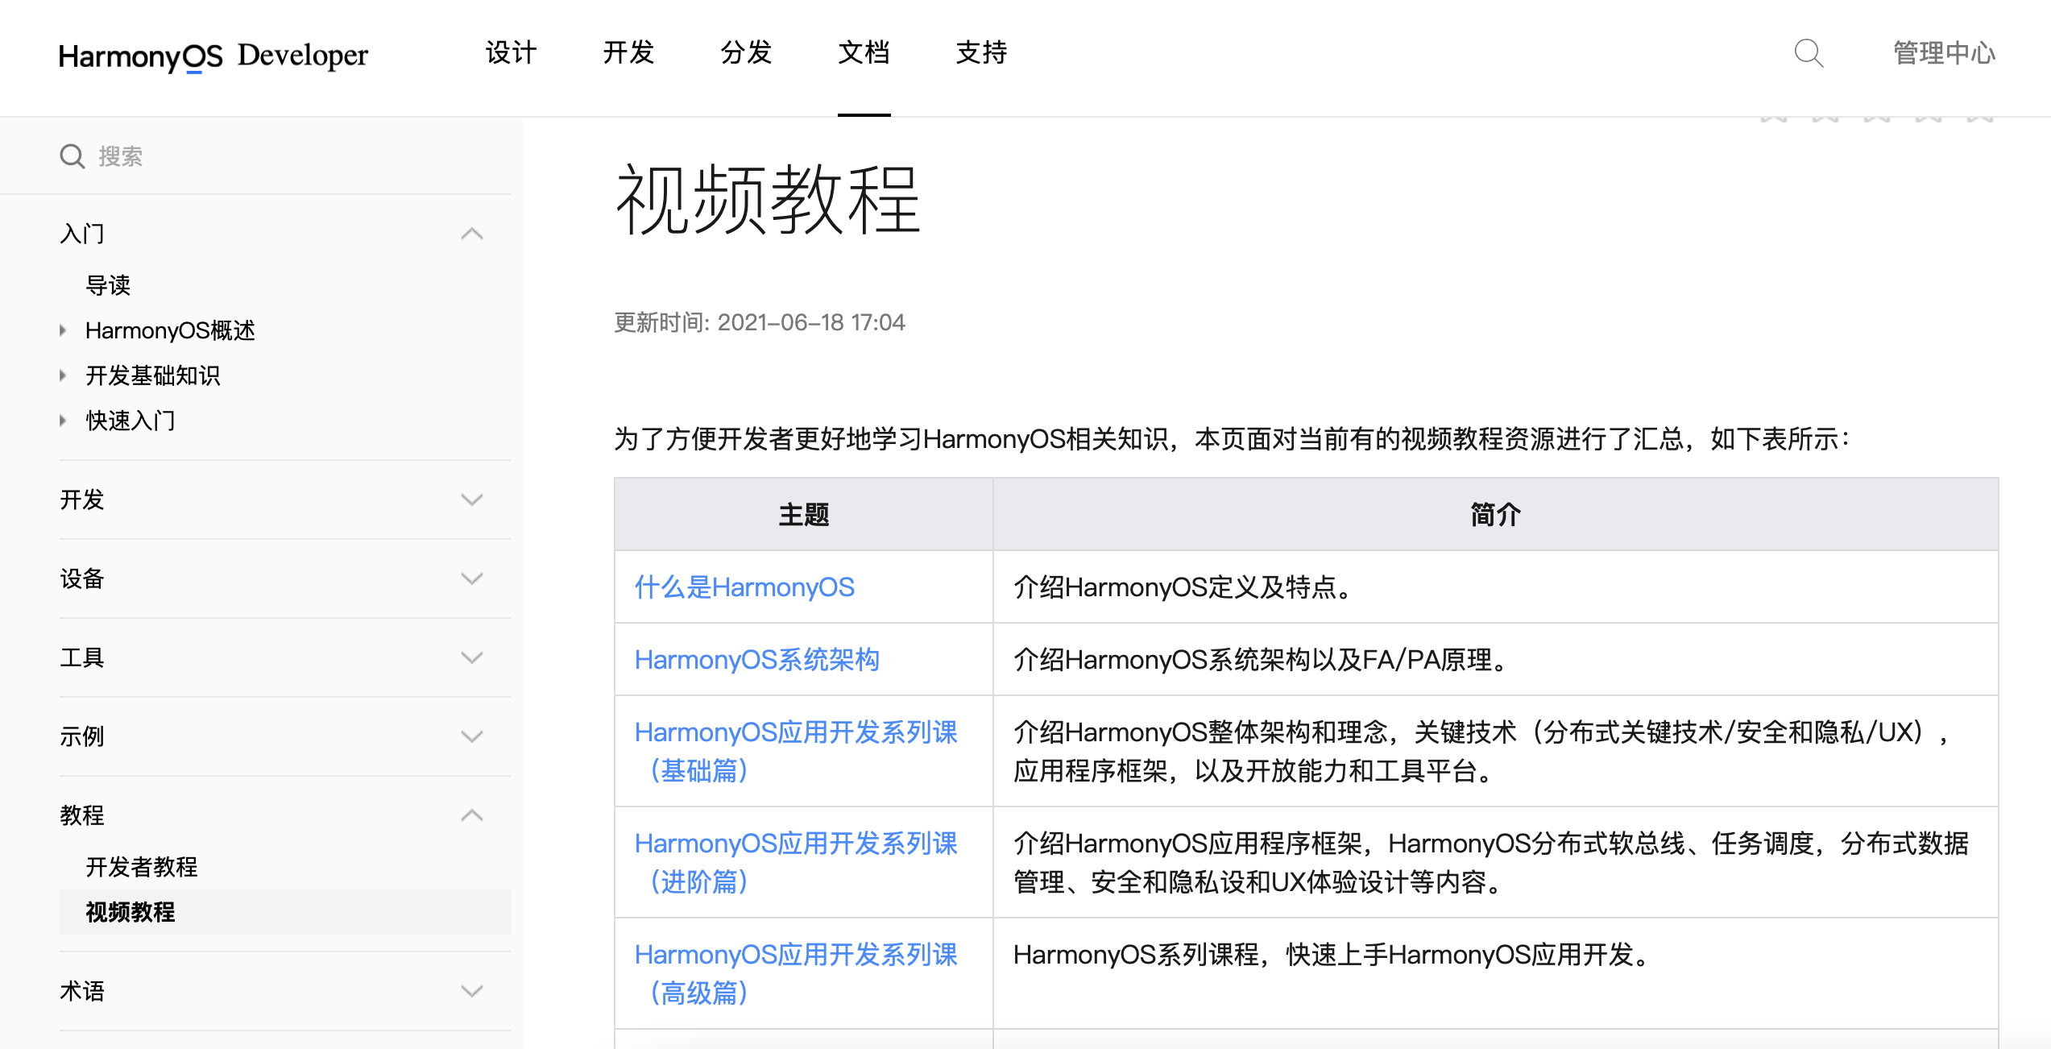Click the 简介 table column header
This screenshot has height=1049, width=2051.
point(1496,514)
